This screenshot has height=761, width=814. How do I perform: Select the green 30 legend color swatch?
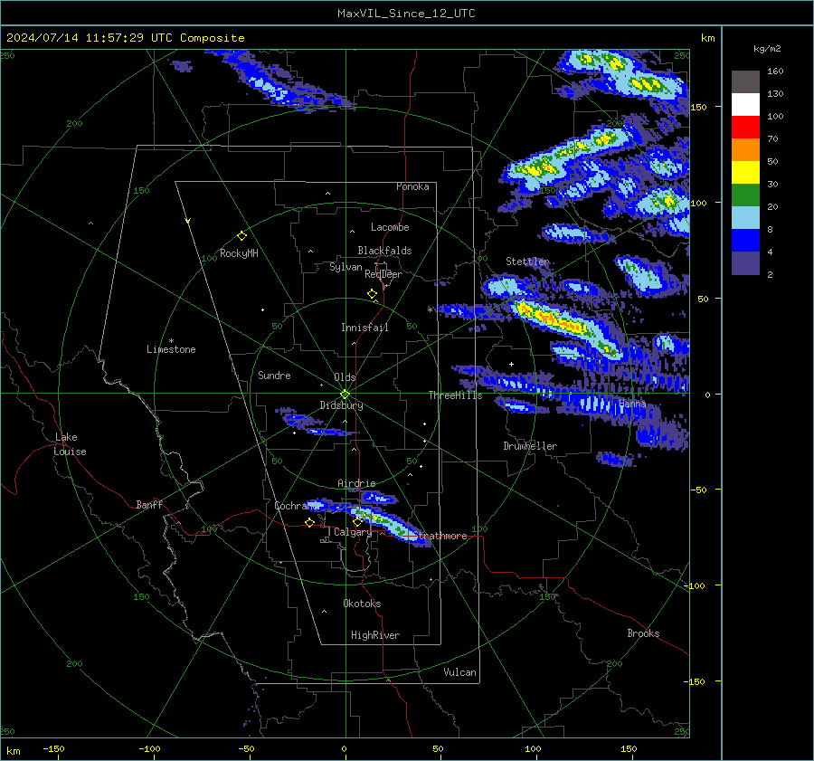point(745,195)
